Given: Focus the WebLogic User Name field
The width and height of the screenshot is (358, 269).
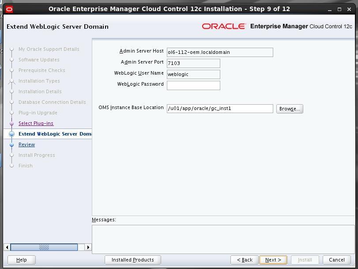Looking at the screenshot, I should click(193, 74).
